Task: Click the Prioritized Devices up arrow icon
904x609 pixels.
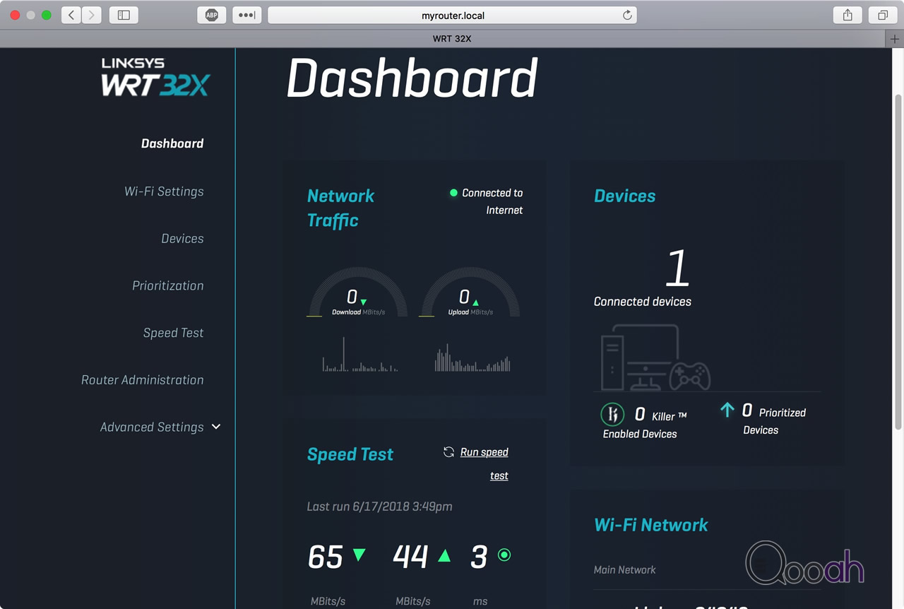Action: point(727,410)
